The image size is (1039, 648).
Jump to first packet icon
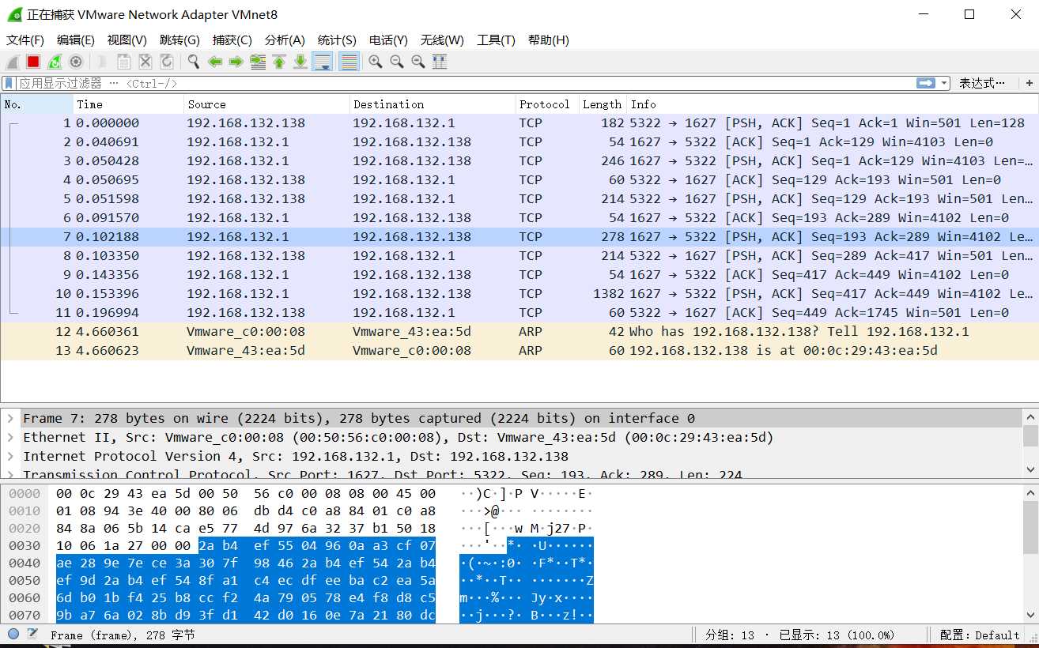coord(279,62)
